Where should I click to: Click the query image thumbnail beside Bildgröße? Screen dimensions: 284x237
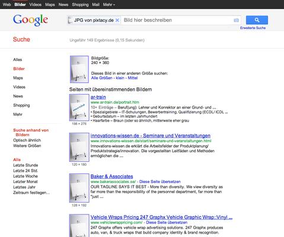click(79, 69)
